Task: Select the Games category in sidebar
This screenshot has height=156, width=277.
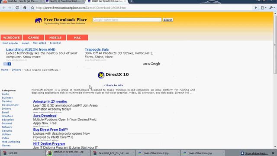Action: pos(6,146)
